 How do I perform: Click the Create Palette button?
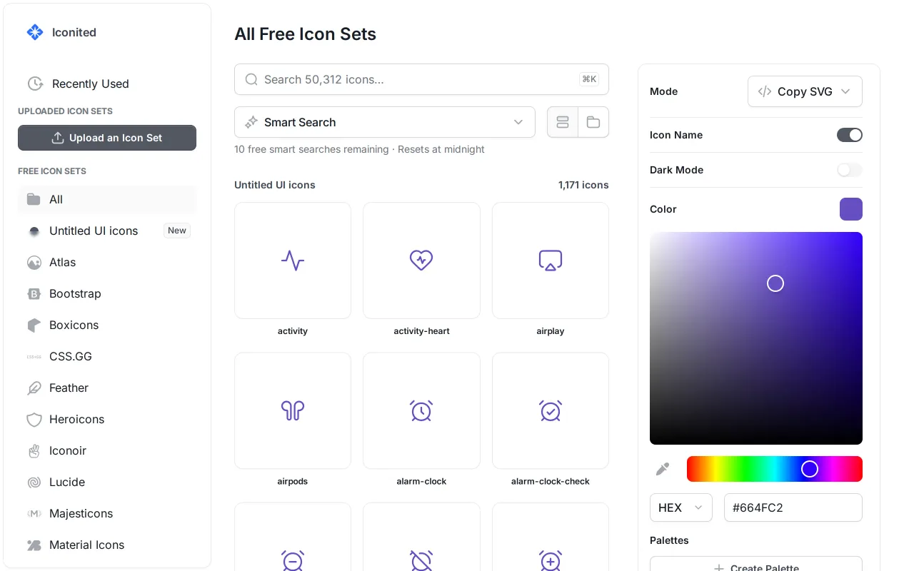pos(756,564)
